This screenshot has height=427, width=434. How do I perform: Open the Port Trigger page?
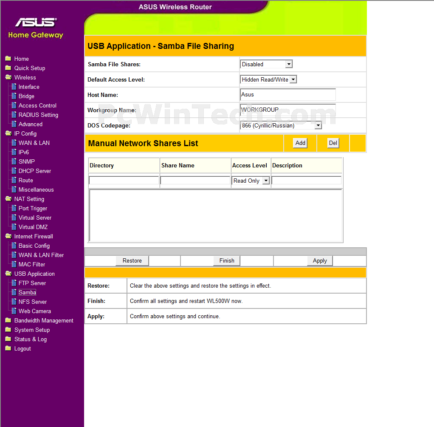point(33,209)
